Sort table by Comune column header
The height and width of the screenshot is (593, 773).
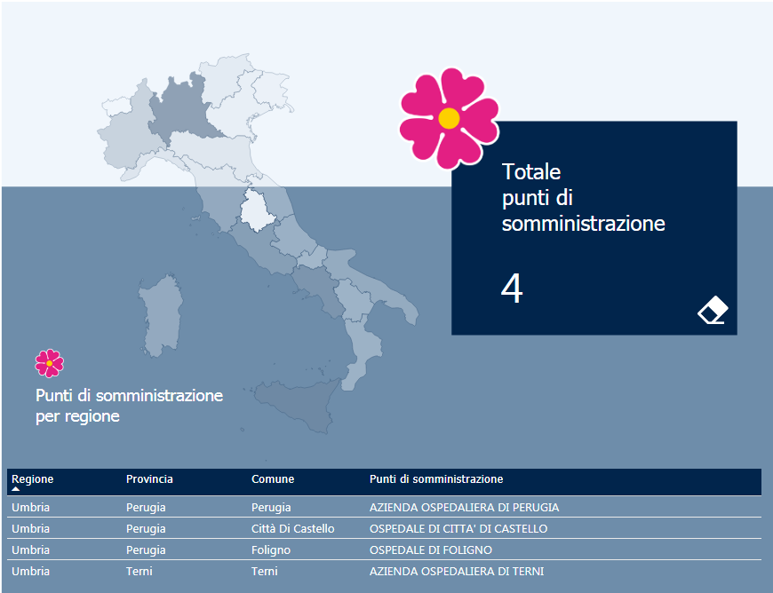273,479
